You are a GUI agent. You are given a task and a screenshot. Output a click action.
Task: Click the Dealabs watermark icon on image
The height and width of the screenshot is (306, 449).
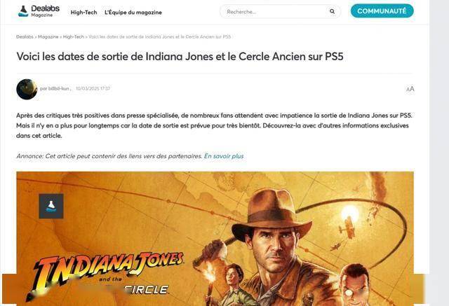pos(51,206)
